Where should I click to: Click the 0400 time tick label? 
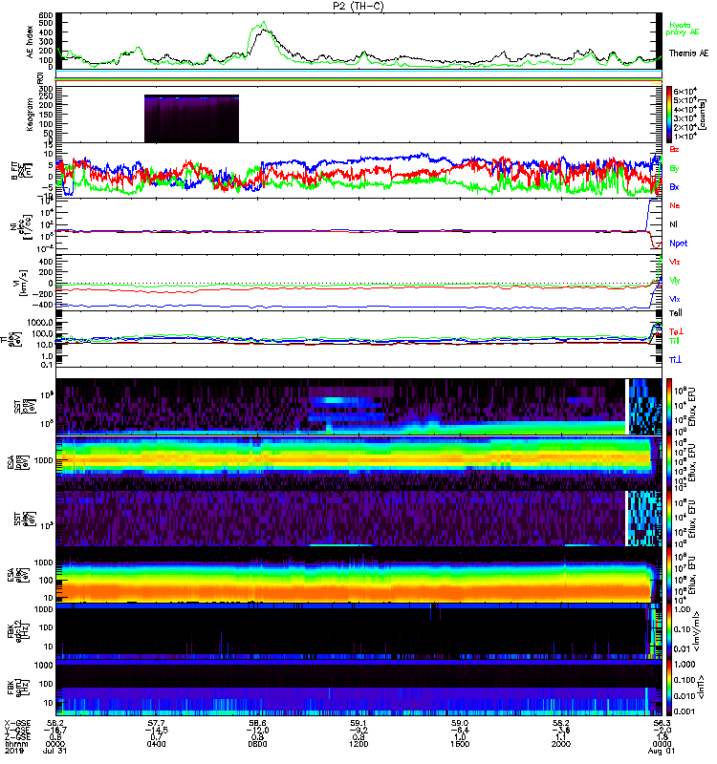(x=156, y=744)
